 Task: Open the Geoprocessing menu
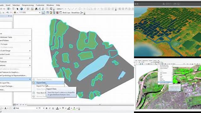[x=28, y=5]
